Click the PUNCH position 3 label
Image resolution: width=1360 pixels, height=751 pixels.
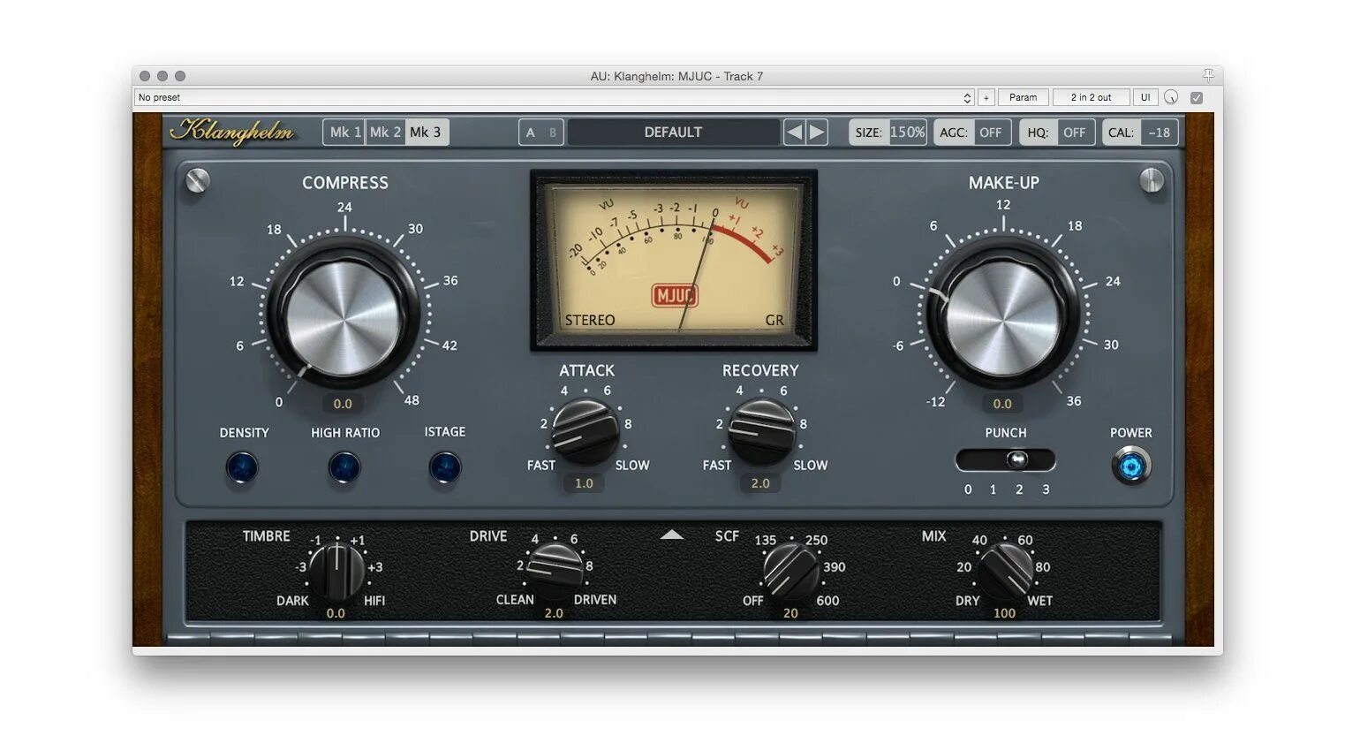click(1046, 489)
